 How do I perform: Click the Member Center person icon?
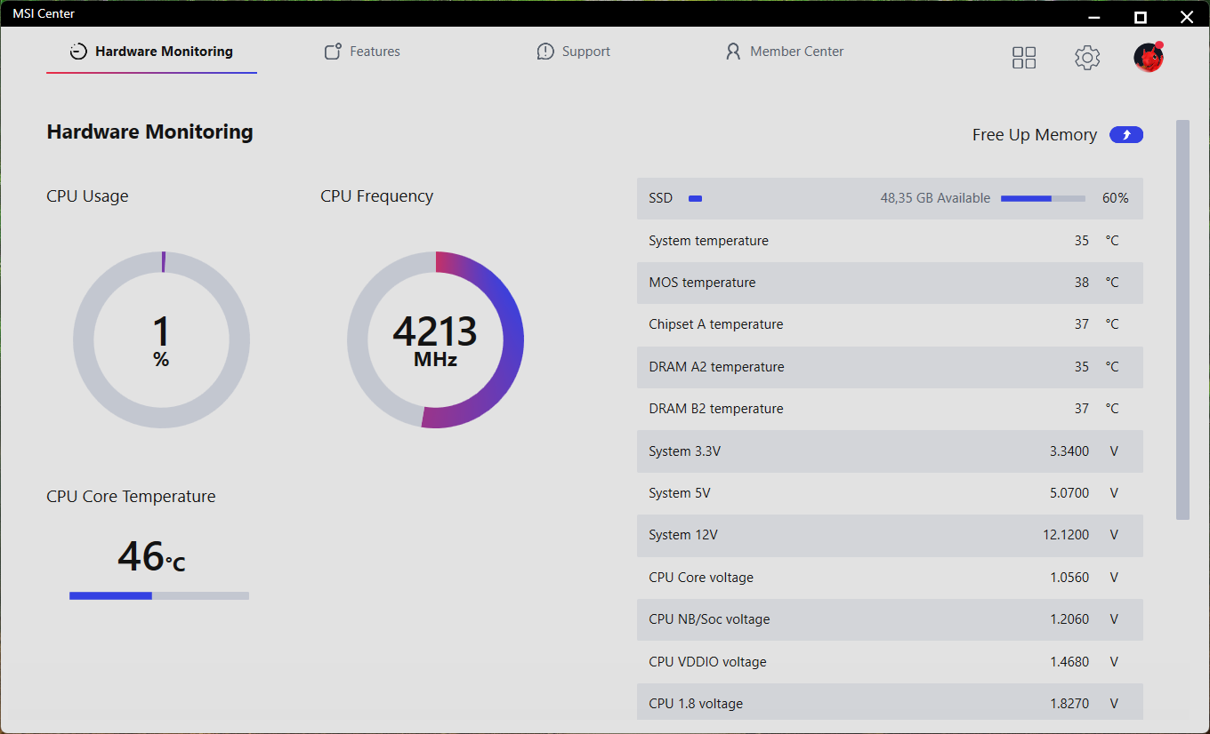(733, 52)
